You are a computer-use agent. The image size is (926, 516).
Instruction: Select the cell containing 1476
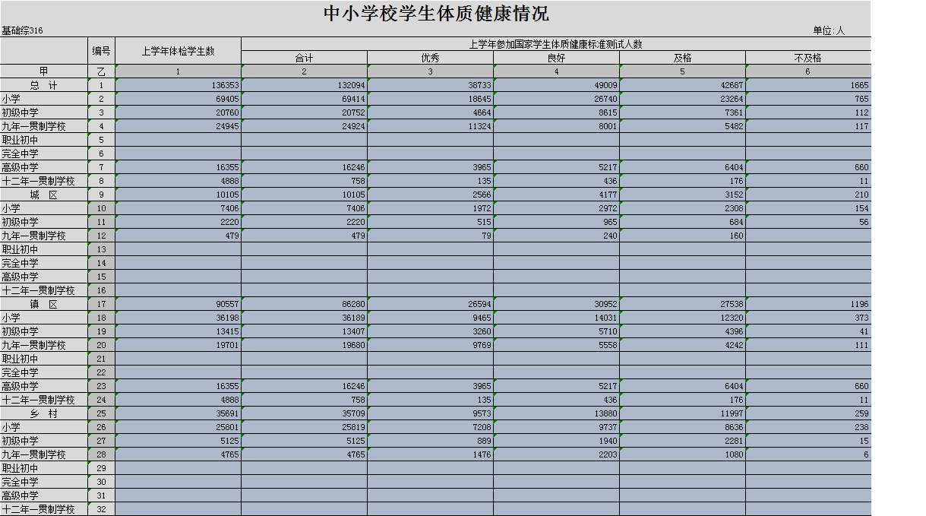click(x=430, y=454)
